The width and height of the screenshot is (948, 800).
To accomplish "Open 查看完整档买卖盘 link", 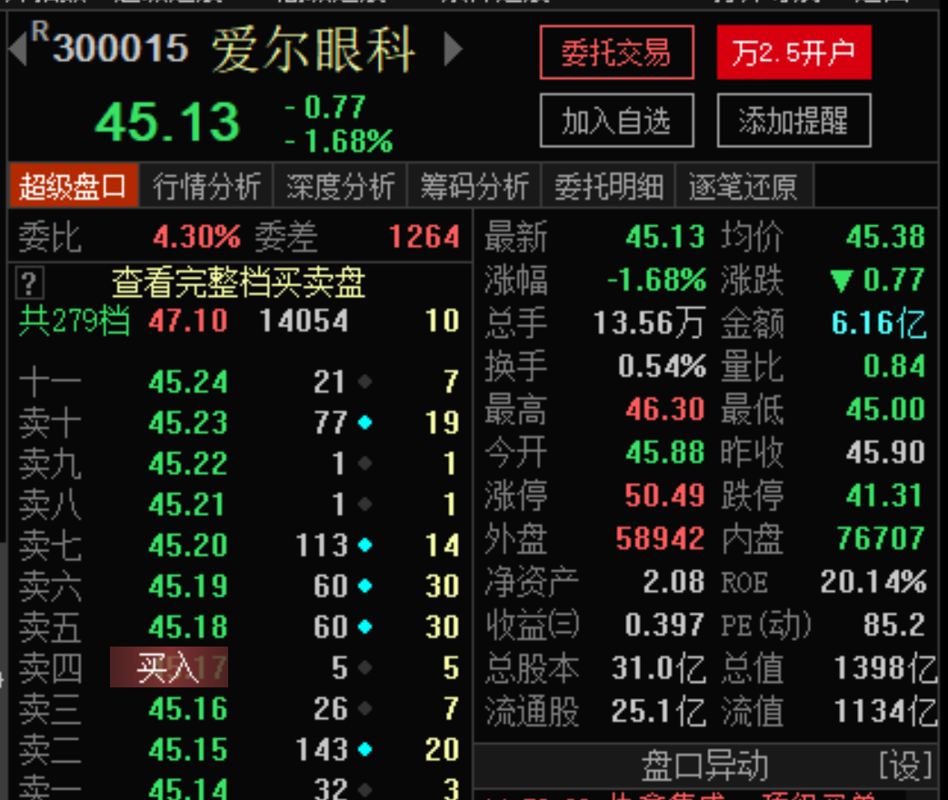I will 239,283.
